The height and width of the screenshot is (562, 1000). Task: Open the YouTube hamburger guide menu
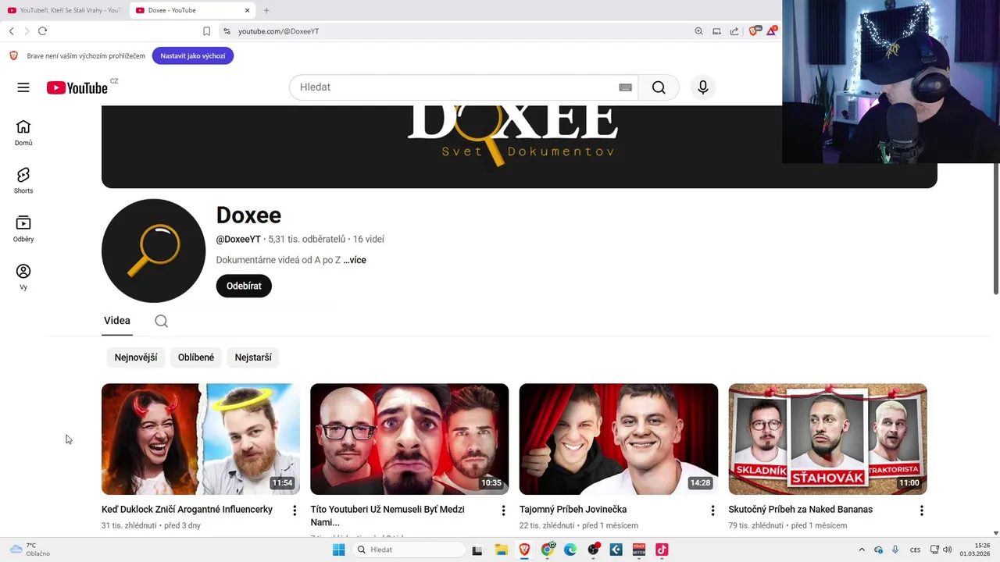23,87
